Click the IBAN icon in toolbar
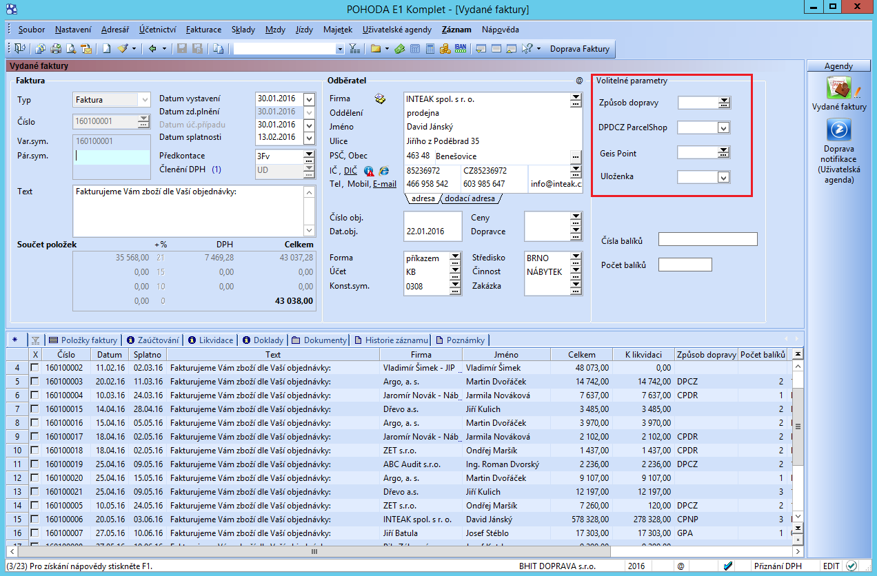The height and width of the screenshot is (576, 877). coord(461,49)
